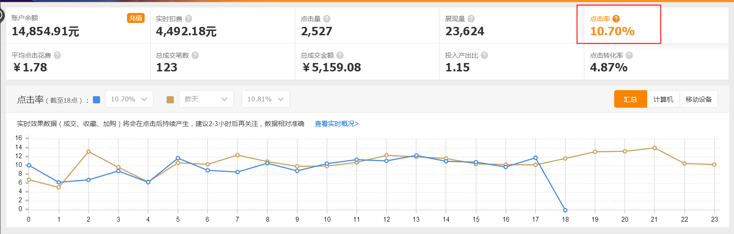734x234 pixels.
Task: Open the 昨天 comparison date dropdown
Action: pyautogui.click(x=206, y=99)
